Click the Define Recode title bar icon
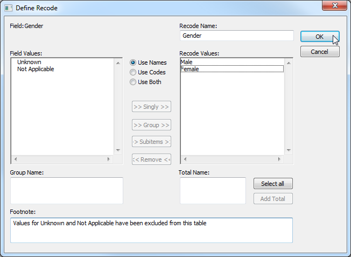The image size is (351, 257). [x=8, y=8]
